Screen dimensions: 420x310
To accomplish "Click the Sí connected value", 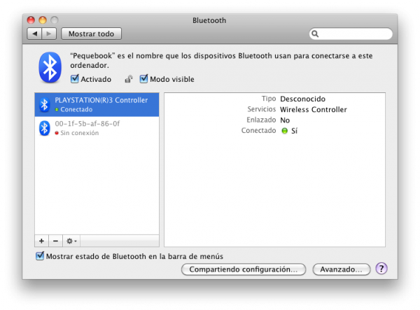I will [294, 131].
